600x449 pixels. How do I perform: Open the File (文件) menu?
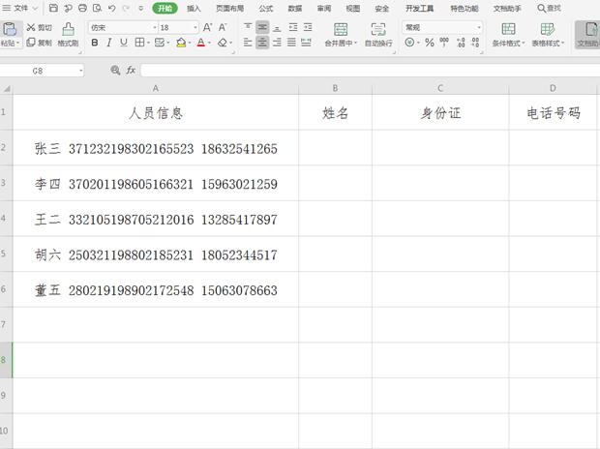click(x=20, y=8)
